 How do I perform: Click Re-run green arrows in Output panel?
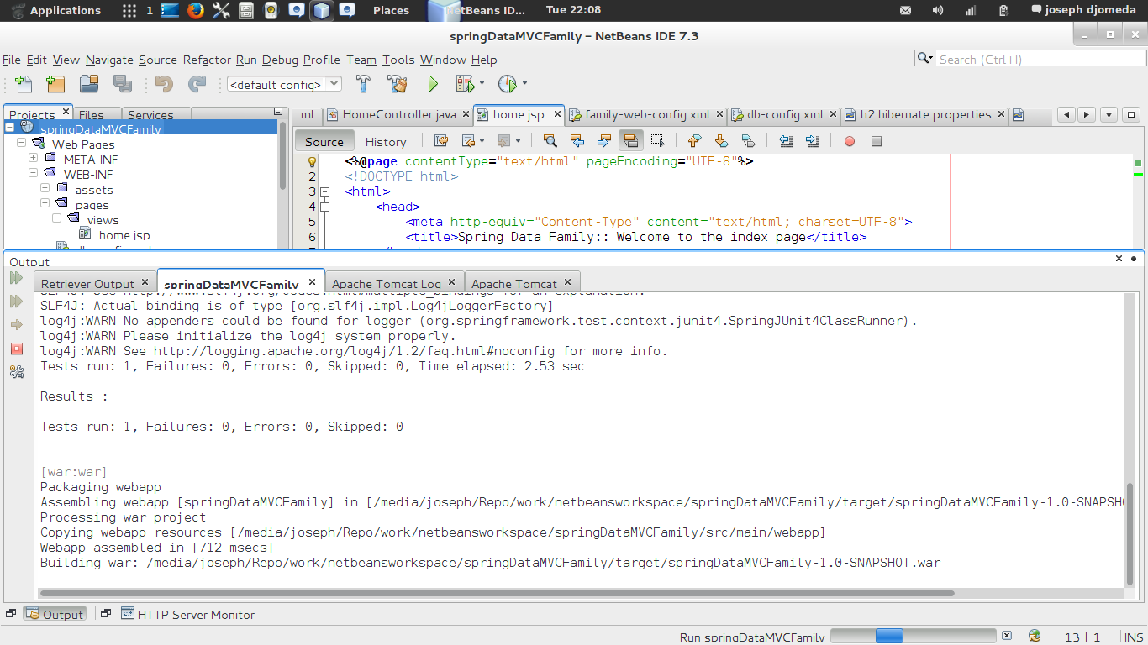pos(16,278)
